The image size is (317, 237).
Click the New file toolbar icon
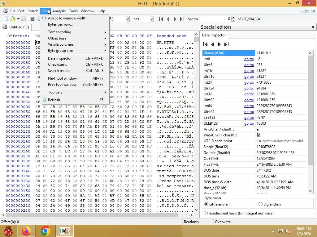pos(6,19)
